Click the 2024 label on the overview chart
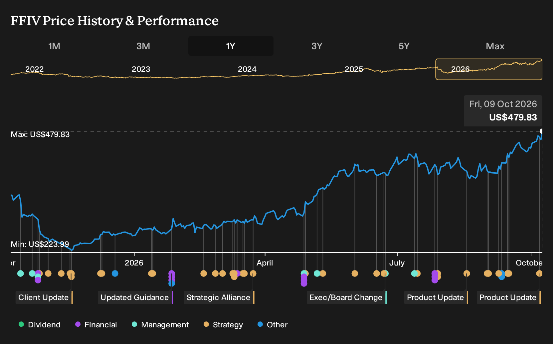Screen dimensions: 553x344 [x=247, y=69]
